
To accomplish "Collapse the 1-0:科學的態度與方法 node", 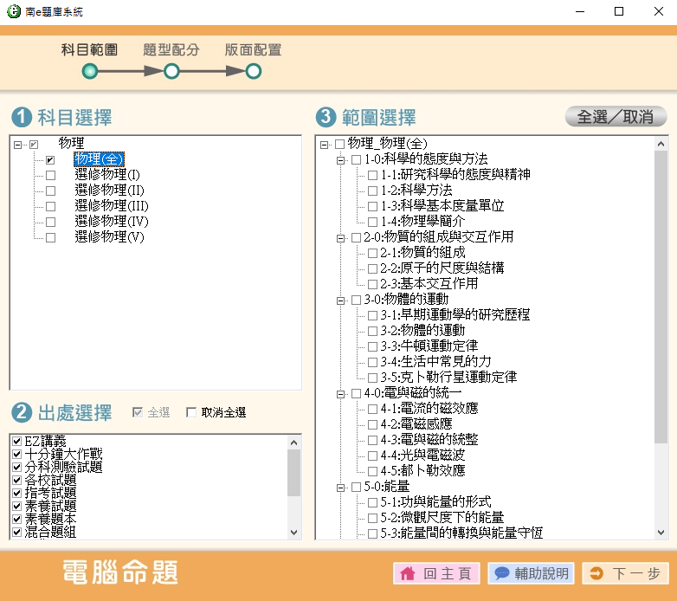I will tap(340, 160).
